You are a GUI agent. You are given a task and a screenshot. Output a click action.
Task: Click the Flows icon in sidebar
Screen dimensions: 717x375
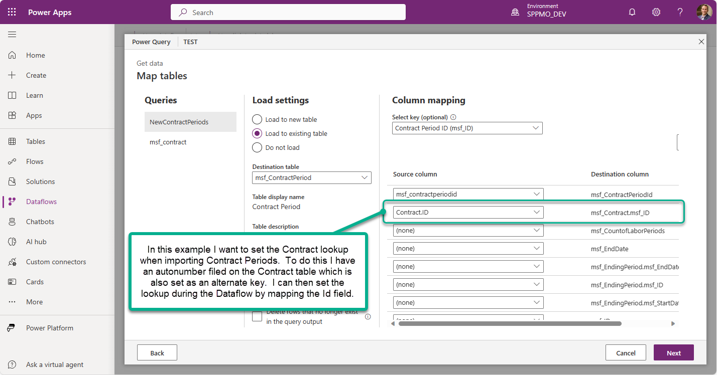[x=13, y=161]
